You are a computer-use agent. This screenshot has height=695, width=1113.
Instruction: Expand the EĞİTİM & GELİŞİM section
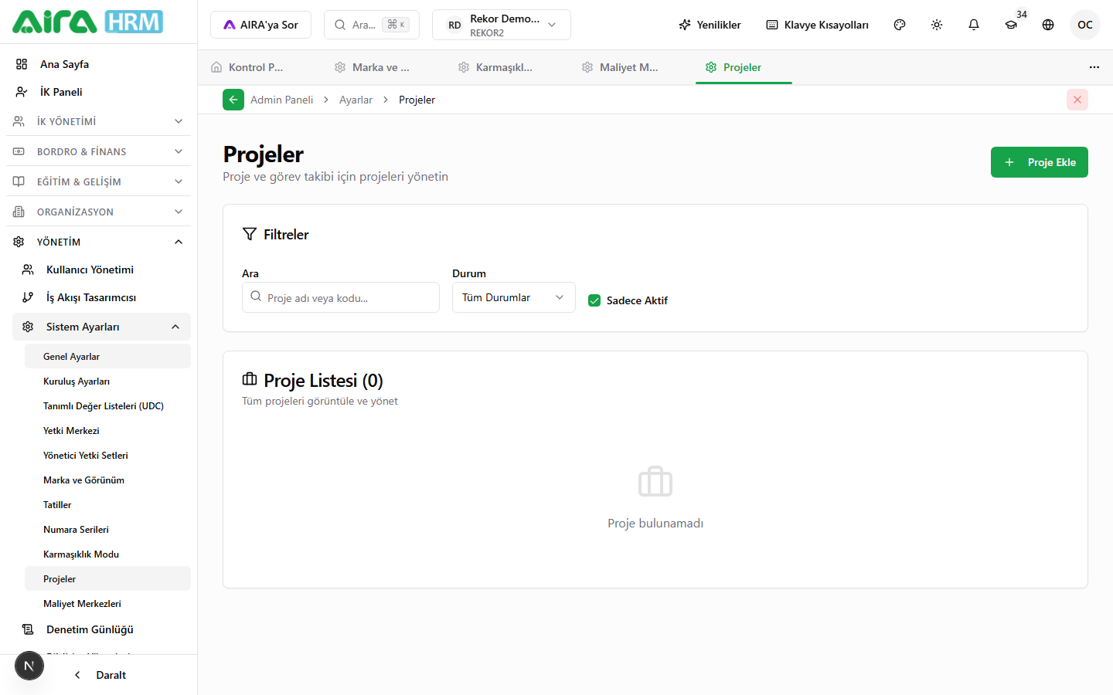pyautogui.click(x=98, y=181)
